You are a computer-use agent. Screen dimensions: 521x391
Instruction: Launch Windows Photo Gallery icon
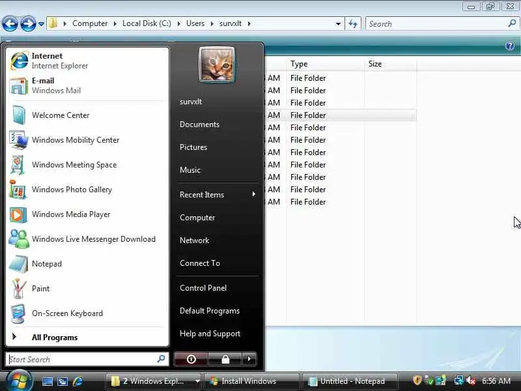pos(18,190)
